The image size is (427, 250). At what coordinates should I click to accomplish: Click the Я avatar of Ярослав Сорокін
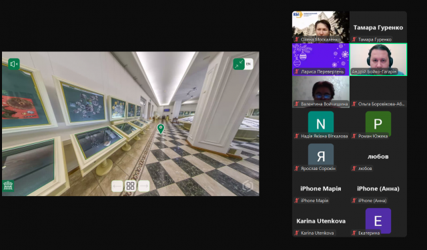point(321,155)
